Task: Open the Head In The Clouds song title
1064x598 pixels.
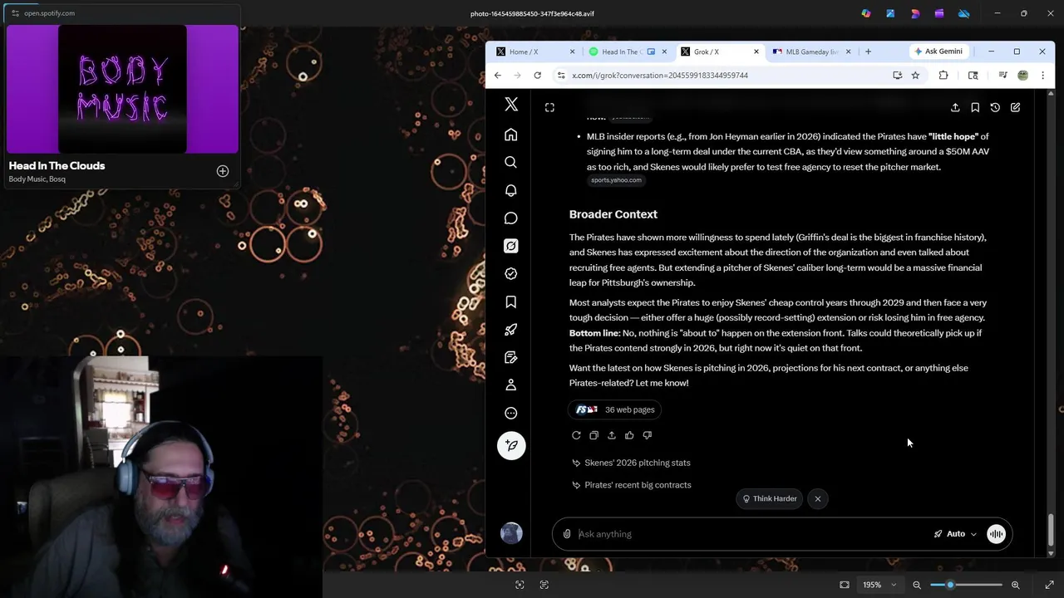Action: (57, 165)
